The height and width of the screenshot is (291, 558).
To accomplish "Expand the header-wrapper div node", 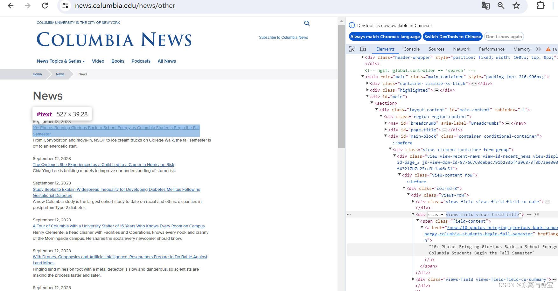I will click(363, 57).
